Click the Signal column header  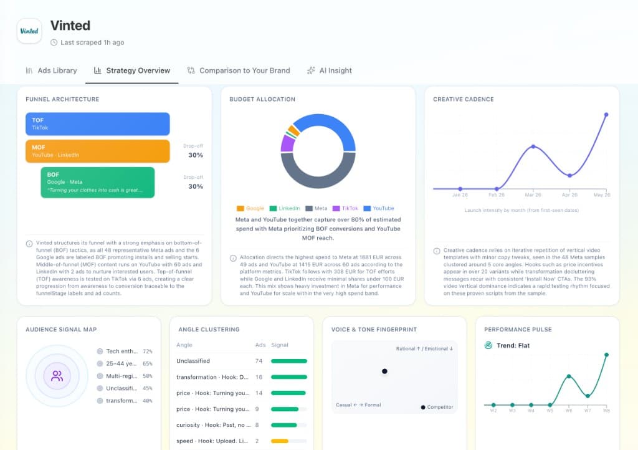pos(280,345)
